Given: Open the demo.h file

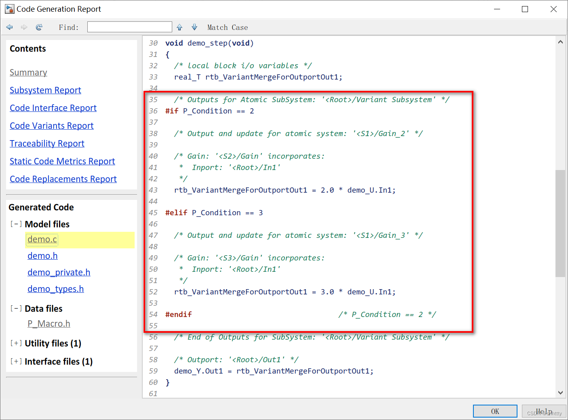Looking at the screenshot, I should (42, 256).
